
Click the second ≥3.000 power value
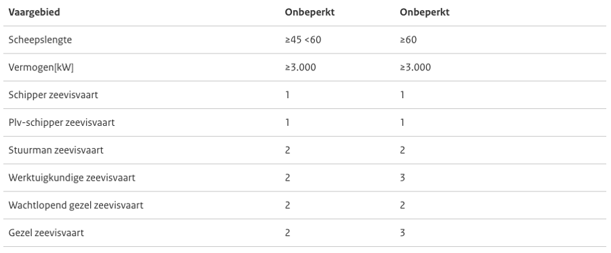click(415, 68)
